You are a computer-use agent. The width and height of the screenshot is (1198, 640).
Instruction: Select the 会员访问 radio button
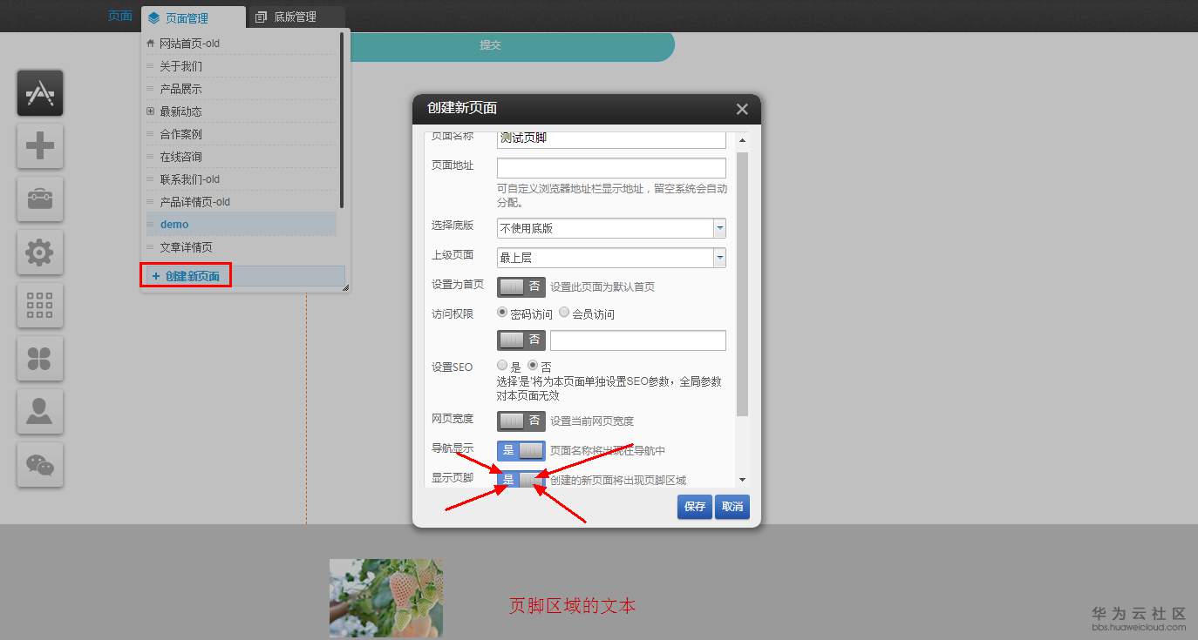(x=564, y=313)
